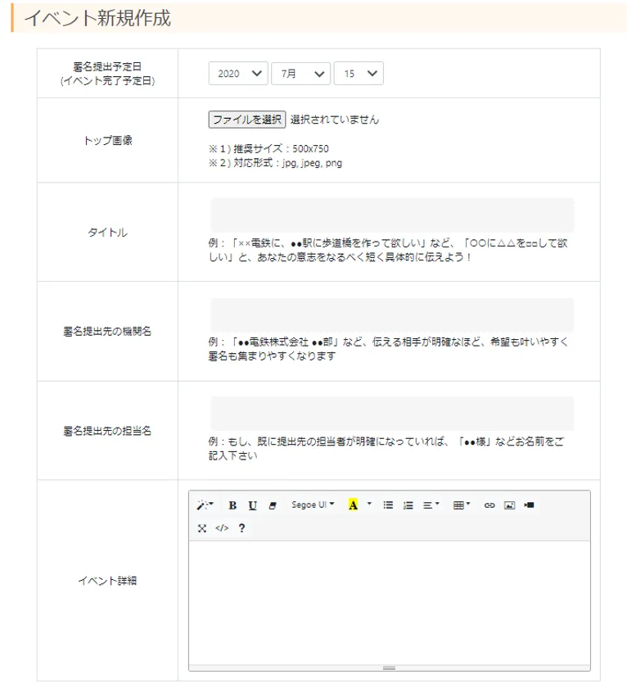Image resolution: width=627 pixels, height=688 pixels.
Task: Toggle bold formatting in the editor
Action: (232, 505)
